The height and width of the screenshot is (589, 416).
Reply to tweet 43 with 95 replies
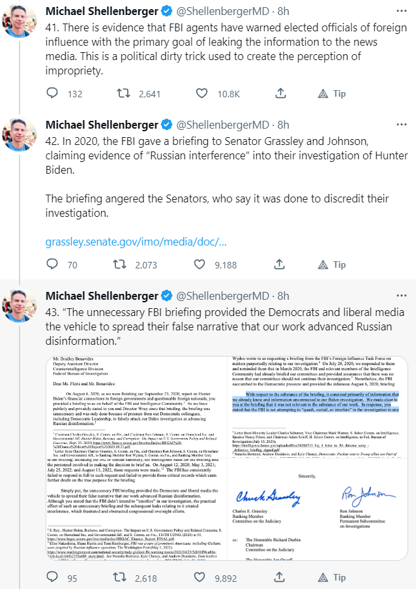tap(53, 577)
